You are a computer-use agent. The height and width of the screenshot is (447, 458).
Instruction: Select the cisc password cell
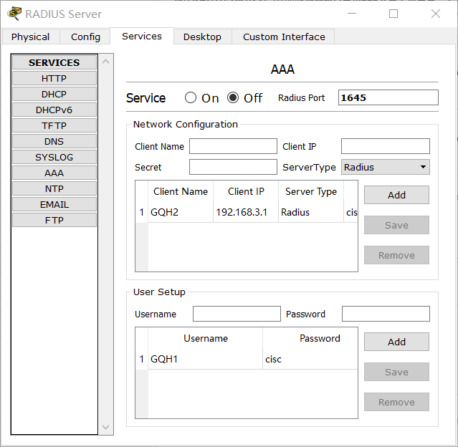point(310,359)
